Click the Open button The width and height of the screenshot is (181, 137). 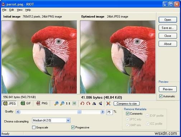[168, 20]
